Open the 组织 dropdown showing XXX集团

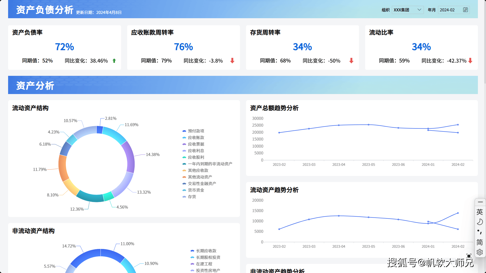[x=408, y=10]
